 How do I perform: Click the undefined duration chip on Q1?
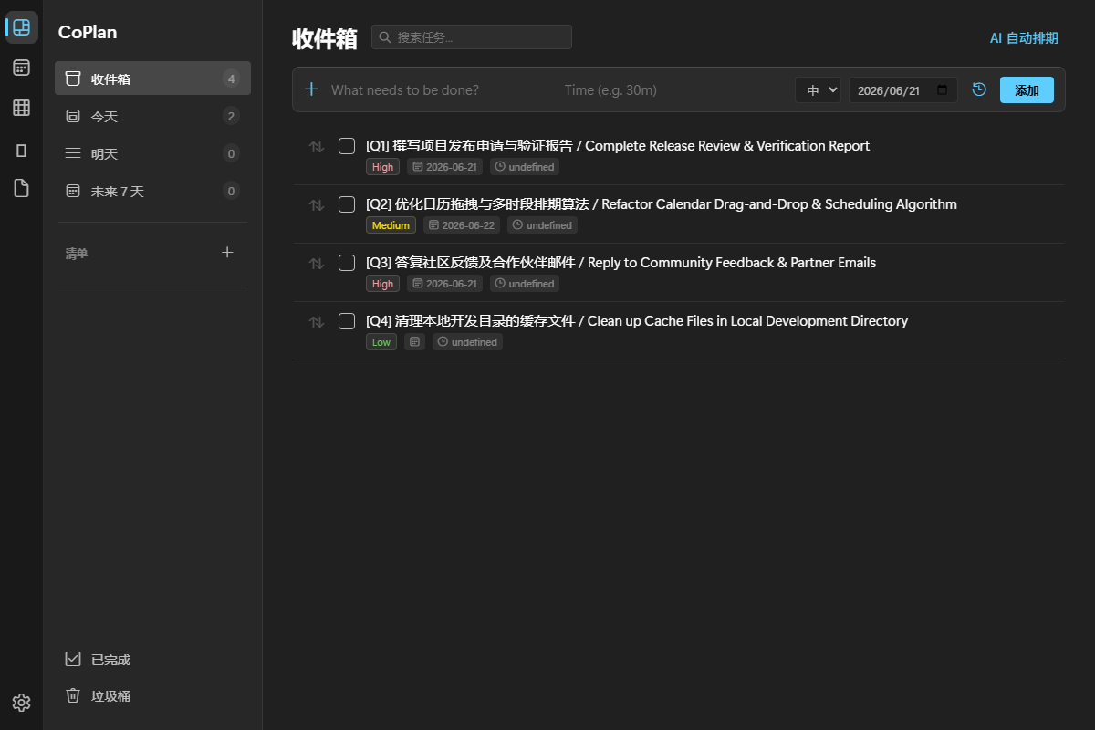(x=525, y=167)
